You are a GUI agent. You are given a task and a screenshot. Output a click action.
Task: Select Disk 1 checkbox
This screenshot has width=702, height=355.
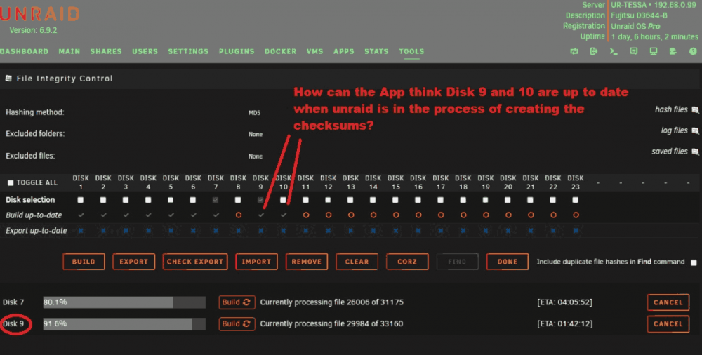[81, 200]
